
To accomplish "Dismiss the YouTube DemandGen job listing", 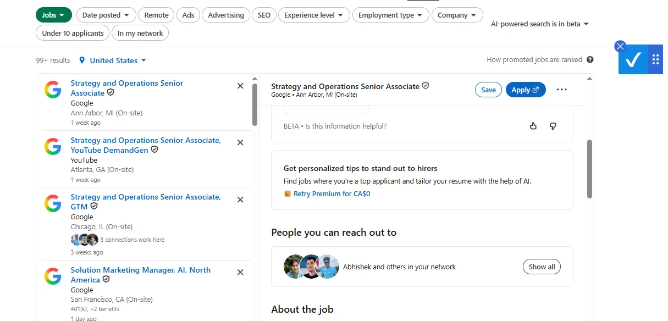I will [240, 142].
